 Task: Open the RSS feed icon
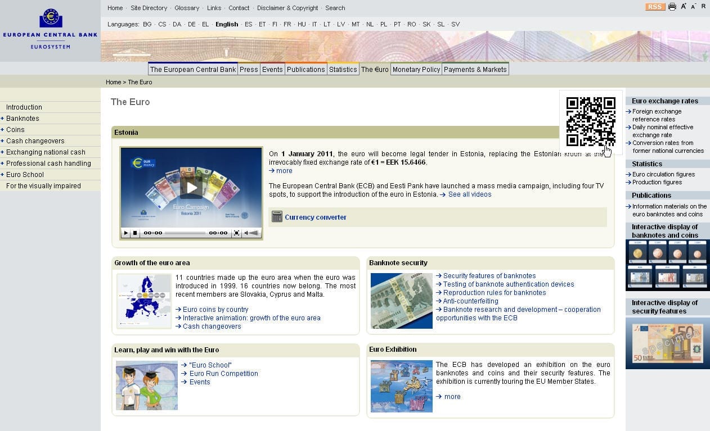(x=655, y=7)
